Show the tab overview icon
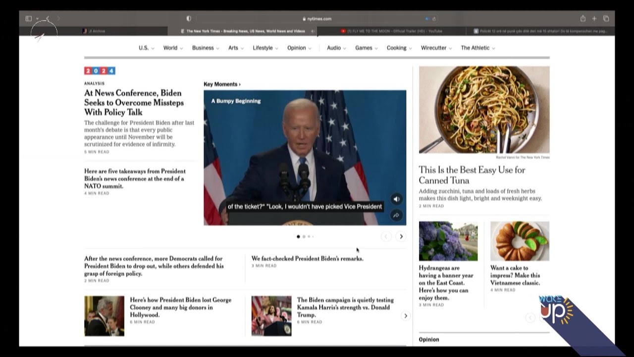 point(606,19)
